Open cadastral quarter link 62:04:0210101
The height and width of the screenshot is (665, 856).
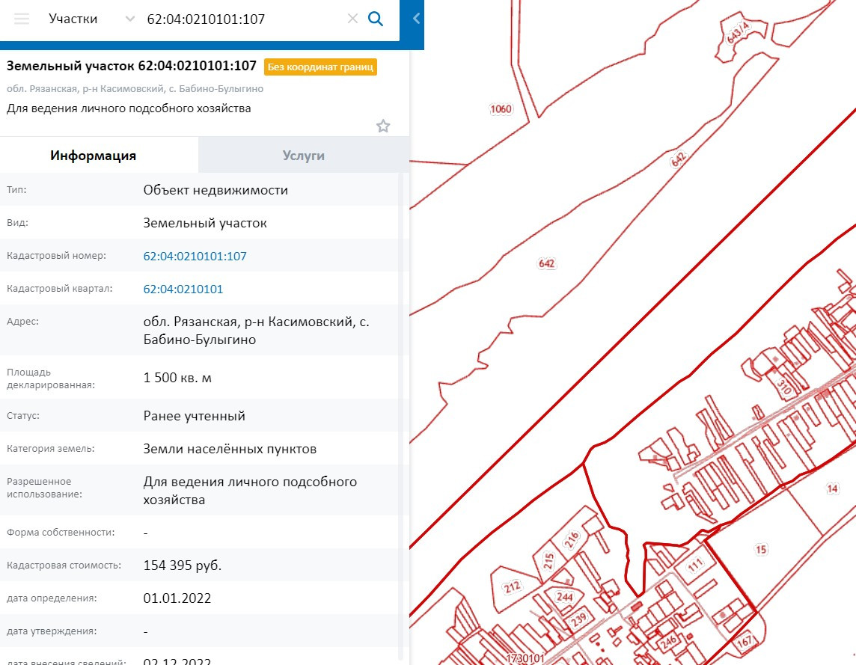pyautogui.click(x=183, y=289)
